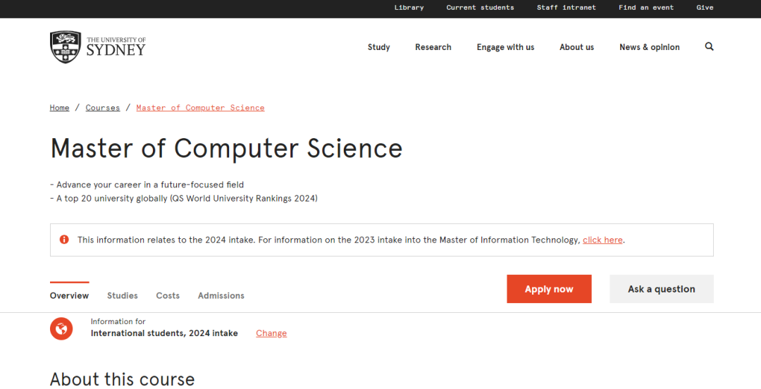The image size is (761, 389).
Task: Open the search magnifier icon
Action: (x=709, y=47)
